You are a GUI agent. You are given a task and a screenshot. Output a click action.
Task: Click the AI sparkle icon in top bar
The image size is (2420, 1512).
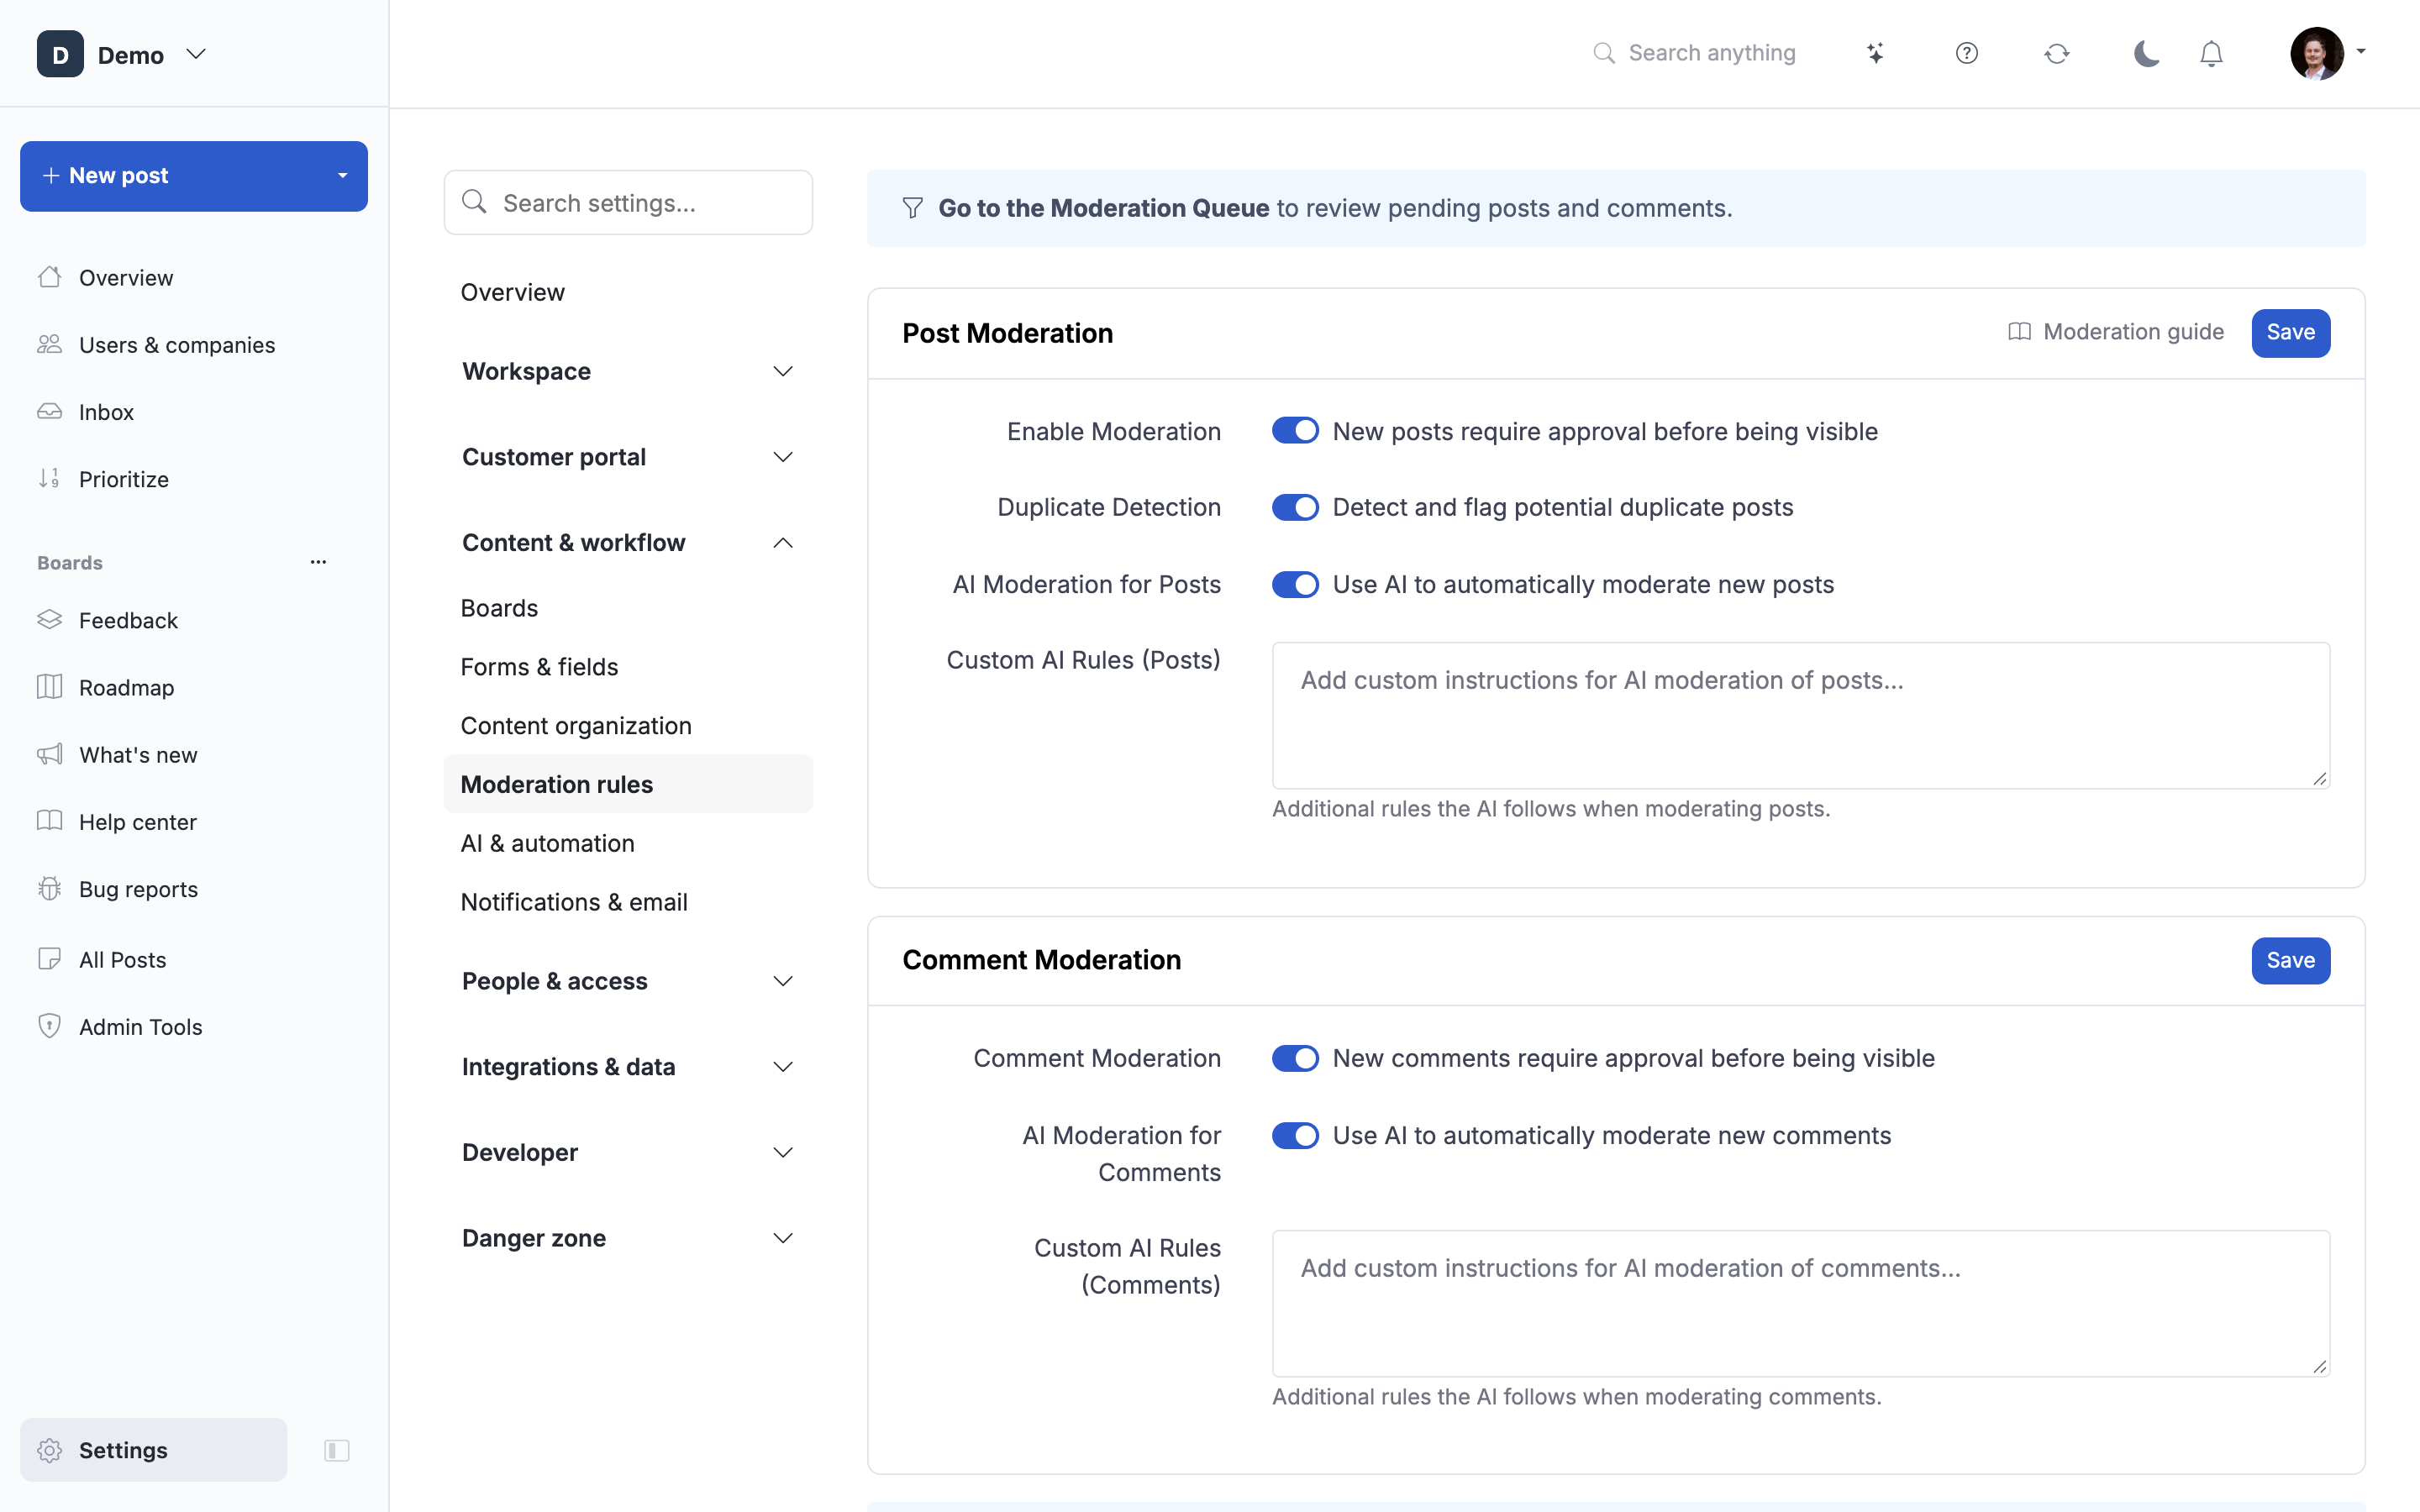click(1875, 53)
